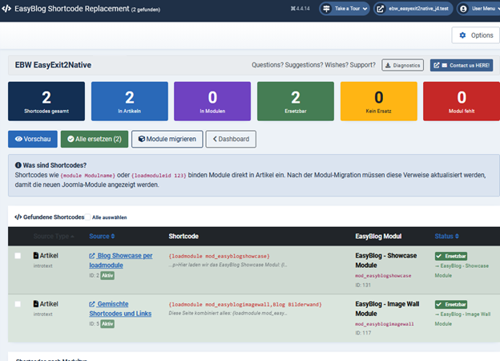Click the file icon in Blog Showcase row

coord(36,255)
